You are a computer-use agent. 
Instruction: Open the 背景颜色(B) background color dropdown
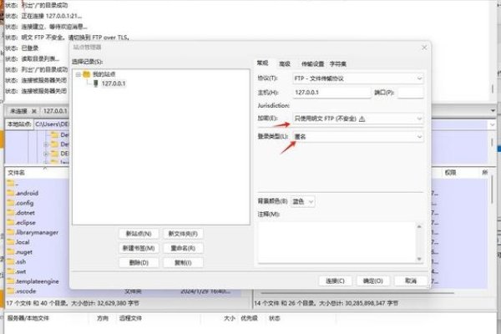[311, 202]
